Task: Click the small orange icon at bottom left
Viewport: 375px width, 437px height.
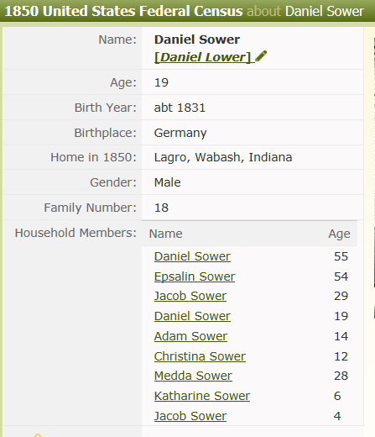Action: pyautogui.click(x=38, y=435)
